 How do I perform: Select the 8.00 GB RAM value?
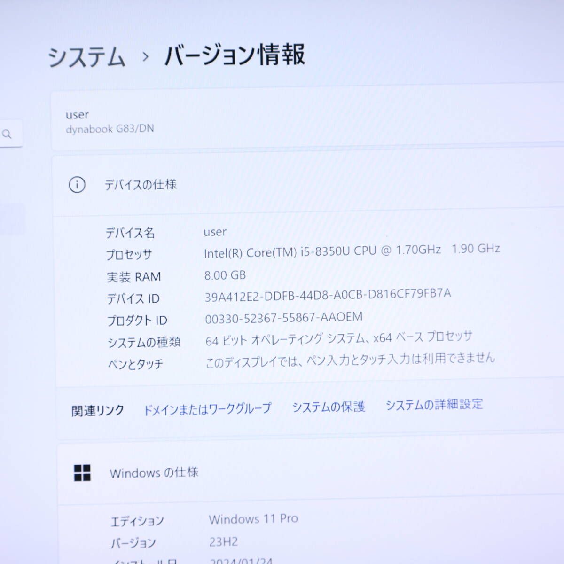tap(225, 275)
